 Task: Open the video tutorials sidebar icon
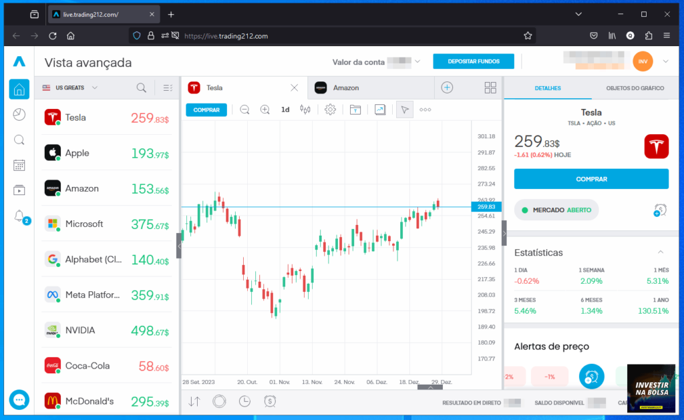coord(19,190)
